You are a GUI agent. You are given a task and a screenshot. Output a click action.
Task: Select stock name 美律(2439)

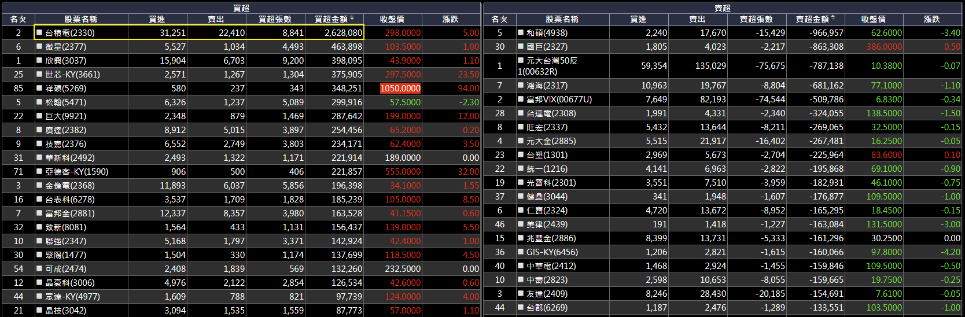pyautogui.click(x=547, y=224)
